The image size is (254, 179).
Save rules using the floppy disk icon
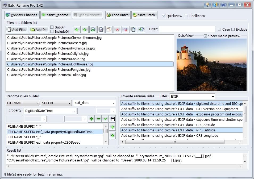tap(113, 119)
